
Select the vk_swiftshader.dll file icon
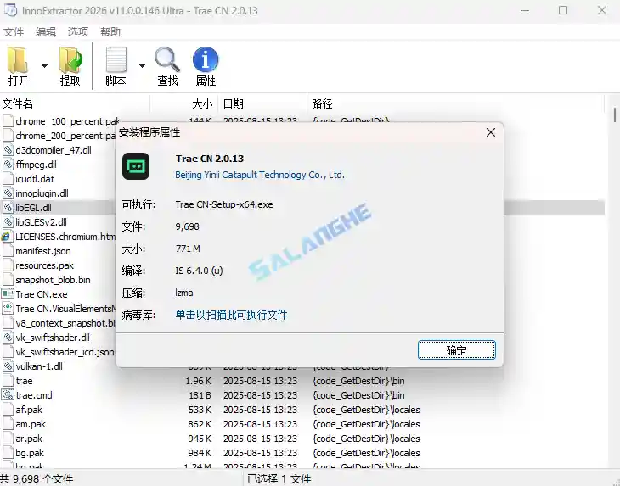click(8, 338)
